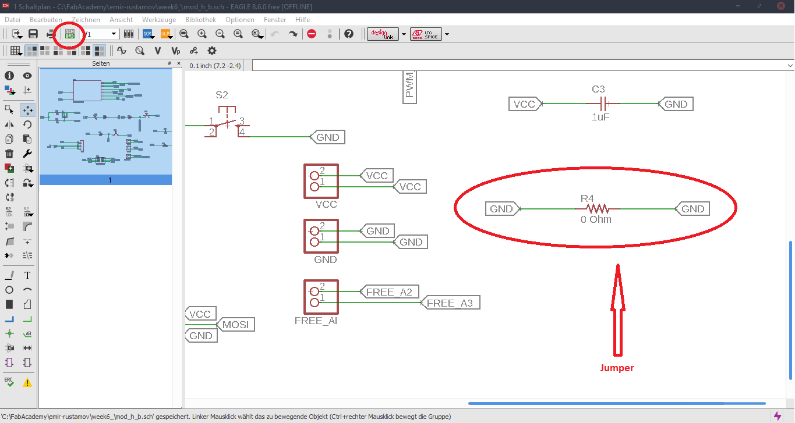Open the ULP user language program dropdown
This screenshot has height=423, width=795.
coord(166,34)
